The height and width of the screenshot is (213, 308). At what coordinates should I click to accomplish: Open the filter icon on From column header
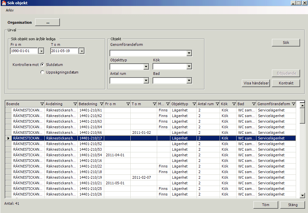(128, 104)
